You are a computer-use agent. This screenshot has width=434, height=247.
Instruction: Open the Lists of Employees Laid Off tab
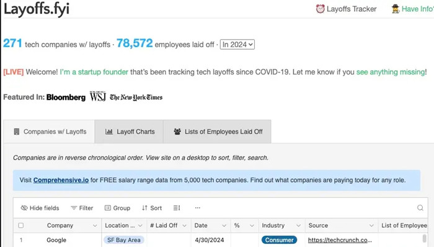point(217,132)
